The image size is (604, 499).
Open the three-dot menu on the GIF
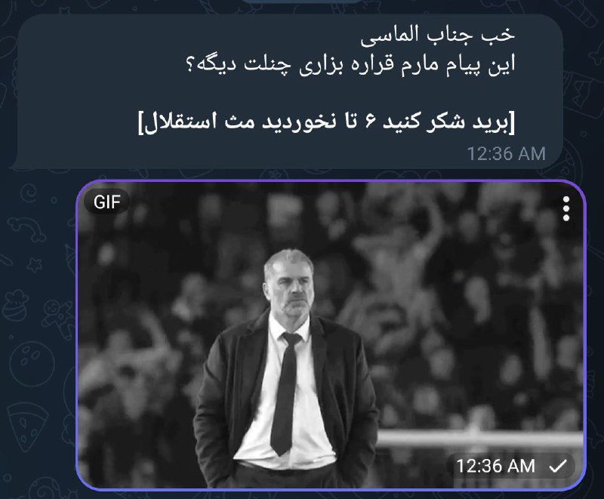coord(565,208)
